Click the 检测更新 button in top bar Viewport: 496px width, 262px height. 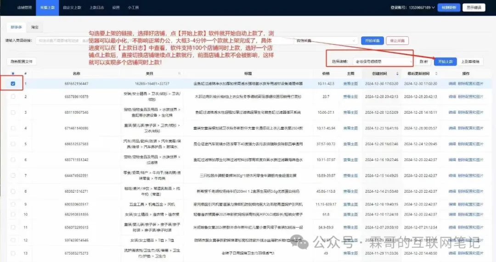click(449, 8)
